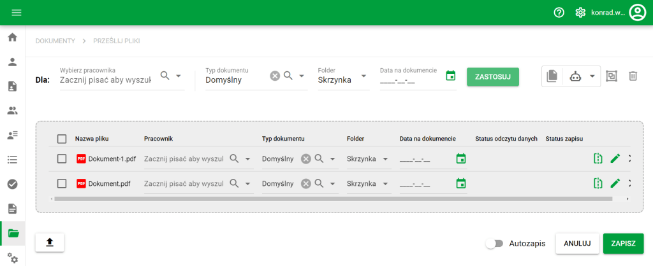Check the box for Dokument-1.pdf

pos(62,158)
